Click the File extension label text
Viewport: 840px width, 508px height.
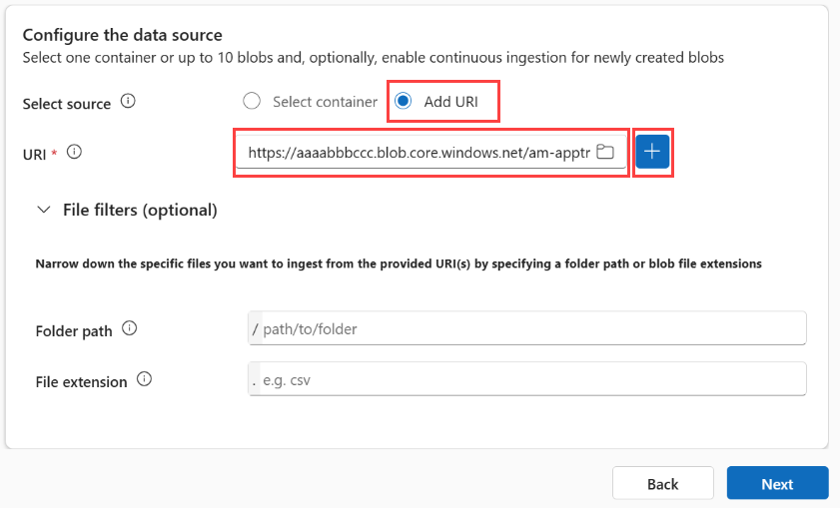[81, 381]
